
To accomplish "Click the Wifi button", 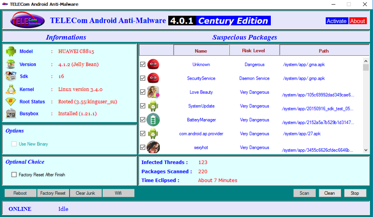I will (119, 193).
